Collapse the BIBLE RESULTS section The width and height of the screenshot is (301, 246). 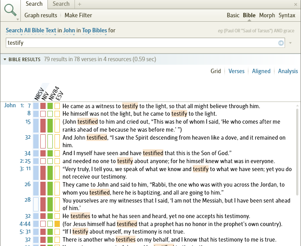(4, 59)
